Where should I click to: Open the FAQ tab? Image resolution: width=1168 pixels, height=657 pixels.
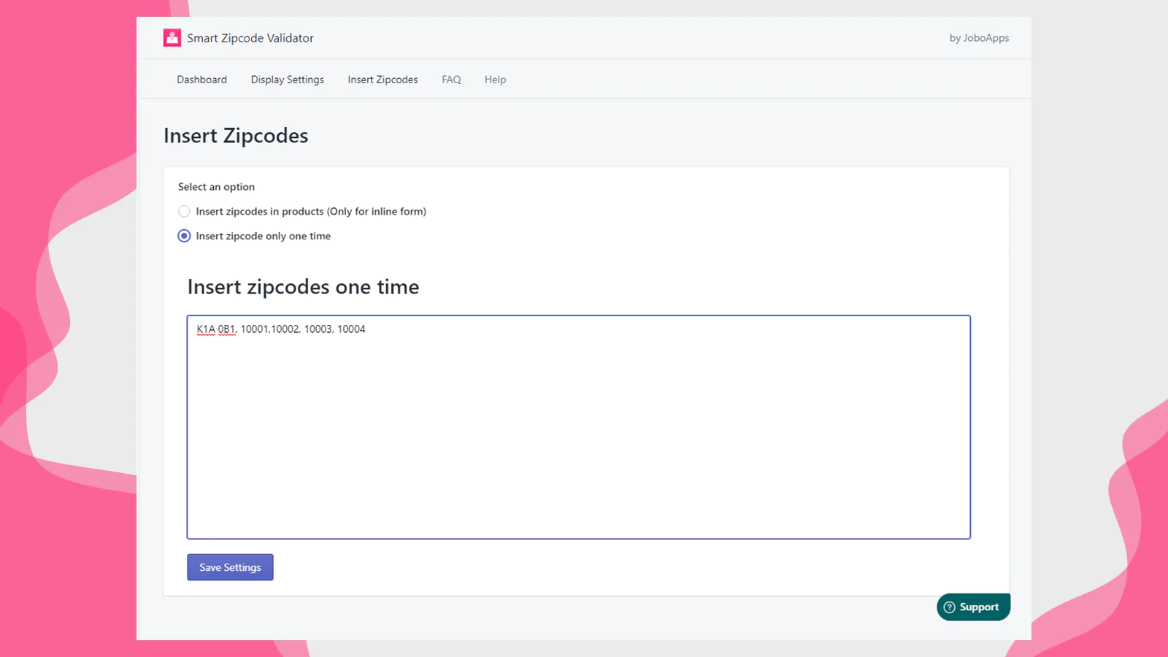click(451, 80)
